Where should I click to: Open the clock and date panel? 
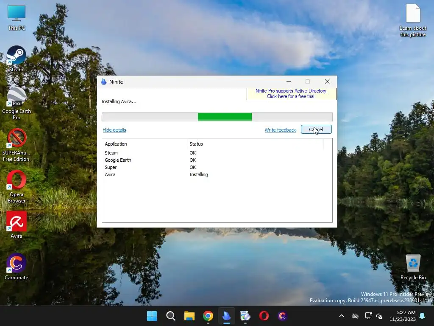tap(403, 316)
